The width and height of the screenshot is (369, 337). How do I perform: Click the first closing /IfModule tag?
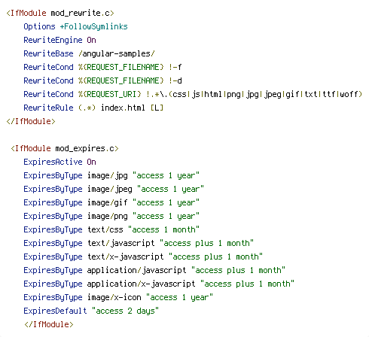(x=31, y=121)
